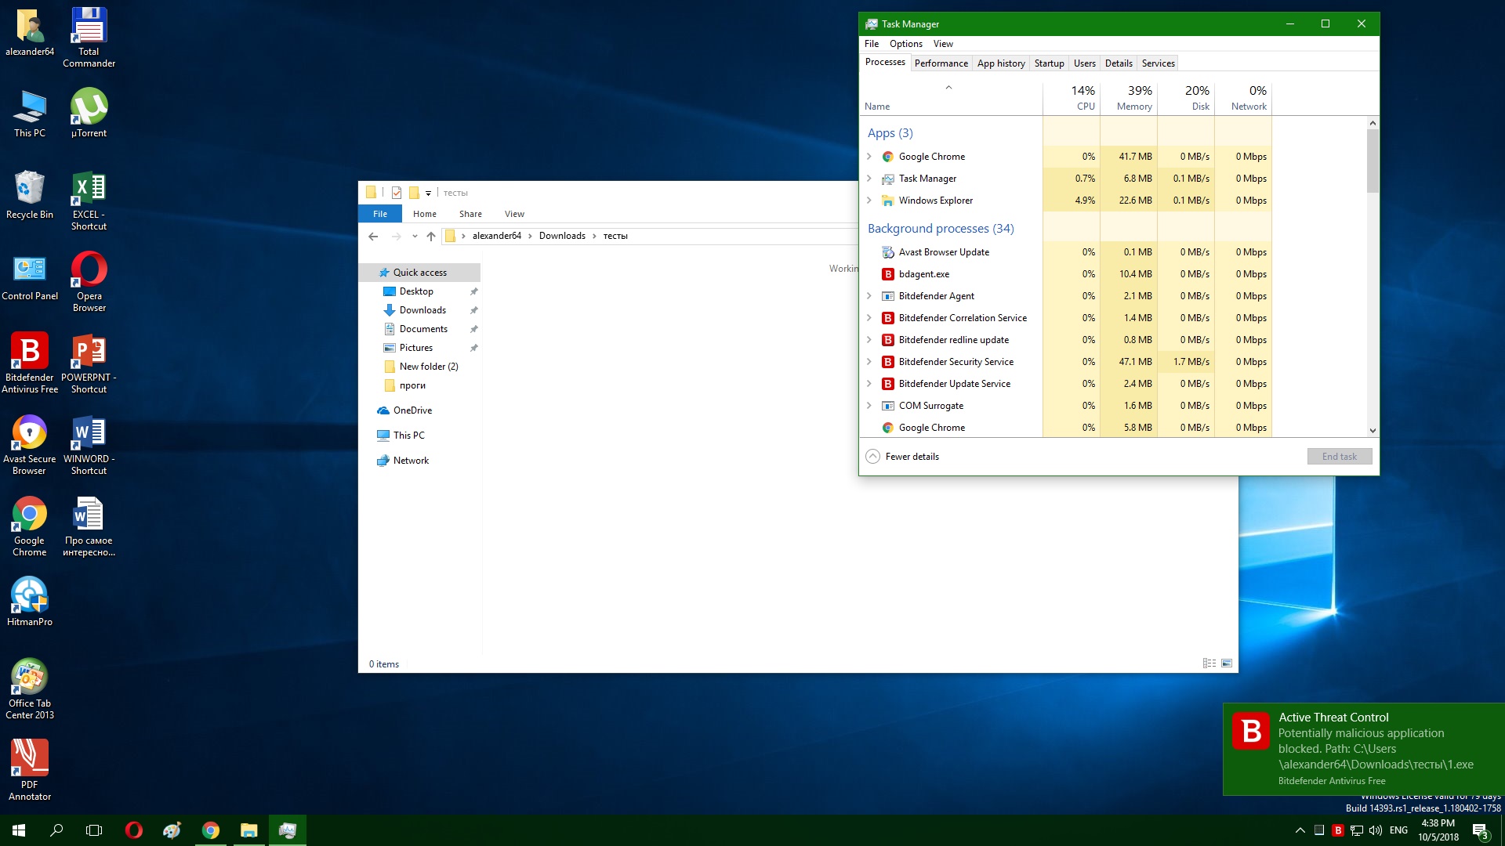Switch to the Performance tab
This screenshot has width=1505, height=846.
[941, 63]
